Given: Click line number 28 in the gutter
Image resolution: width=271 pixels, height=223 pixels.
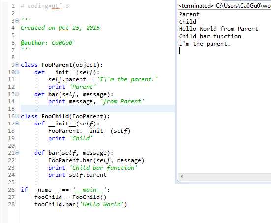Looking at the screenshot, I should click(x=11, y=204).
